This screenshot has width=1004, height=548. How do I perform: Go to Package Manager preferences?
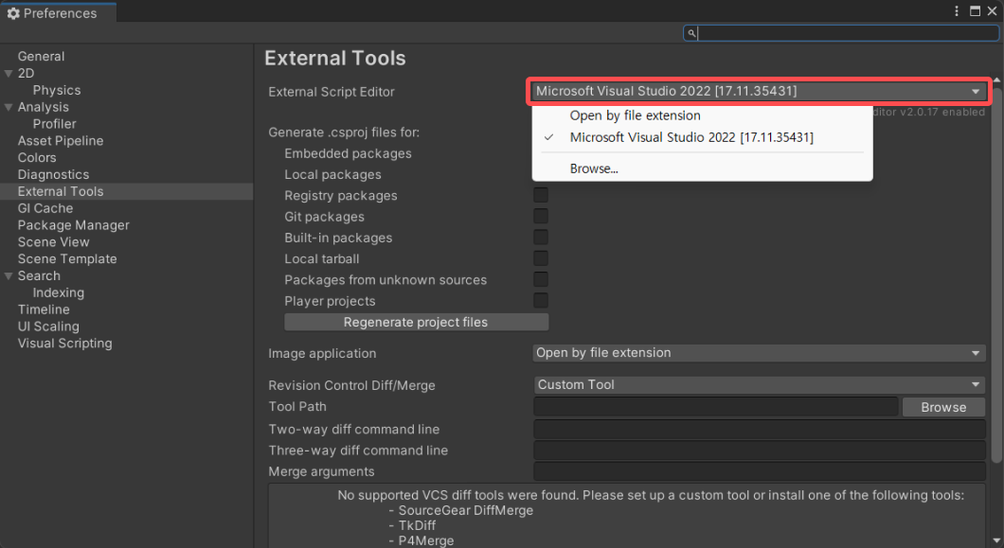pos(74,224)
